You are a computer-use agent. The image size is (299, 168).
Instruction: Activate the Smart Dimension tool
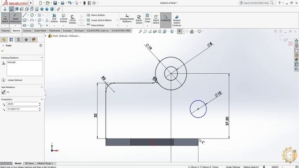(15, 19)
